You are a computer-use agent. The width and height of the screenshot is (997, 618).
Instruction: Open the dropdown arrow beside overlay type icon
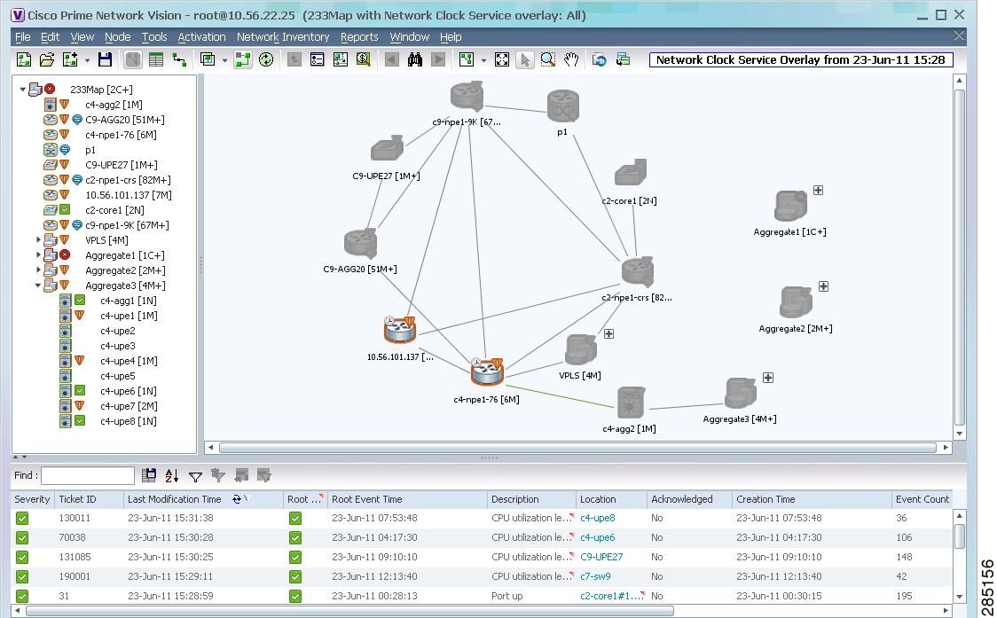click(x=224, y=60)
